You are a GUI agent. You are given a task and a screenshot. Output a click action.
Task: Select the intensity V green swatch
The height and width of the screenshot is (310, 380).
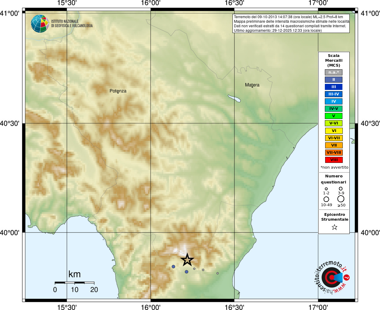tap(334, 116)
